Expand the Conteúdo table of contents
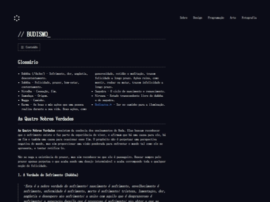The image size is (270, 202). click(x=29, y=47)
